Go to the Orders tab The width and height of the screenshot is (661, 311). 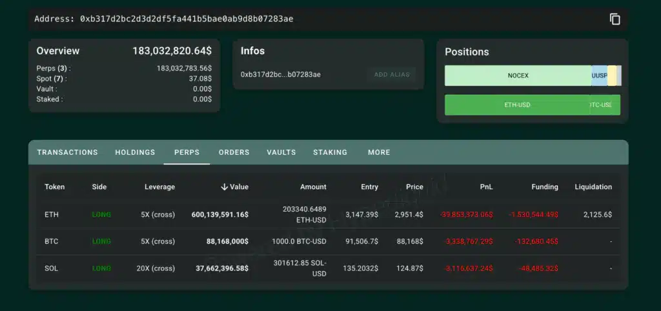click(x=234, y=152)
